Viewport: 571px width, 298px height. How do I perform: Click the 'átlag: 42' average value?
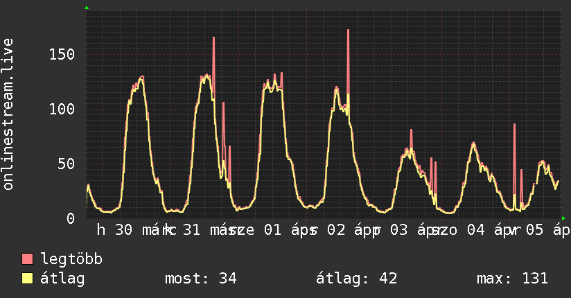(356, 279)
